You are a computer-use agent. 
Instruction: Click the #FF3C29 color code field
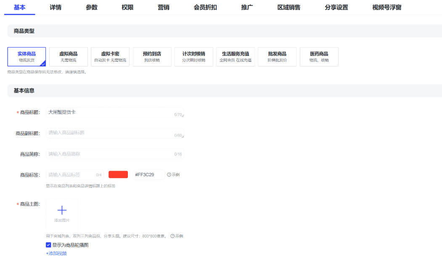(x=148, y=174)
